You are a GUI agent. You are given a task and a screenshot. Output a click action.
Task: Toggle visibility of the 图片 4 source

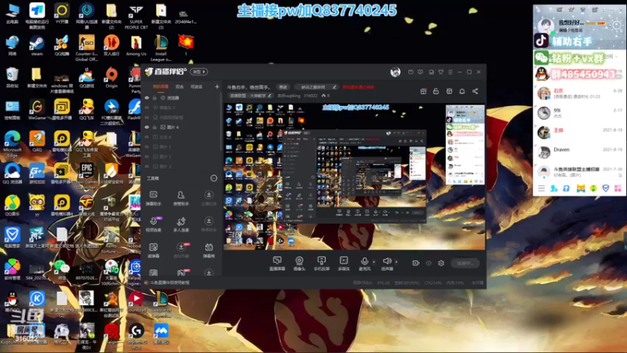[147, 127]
